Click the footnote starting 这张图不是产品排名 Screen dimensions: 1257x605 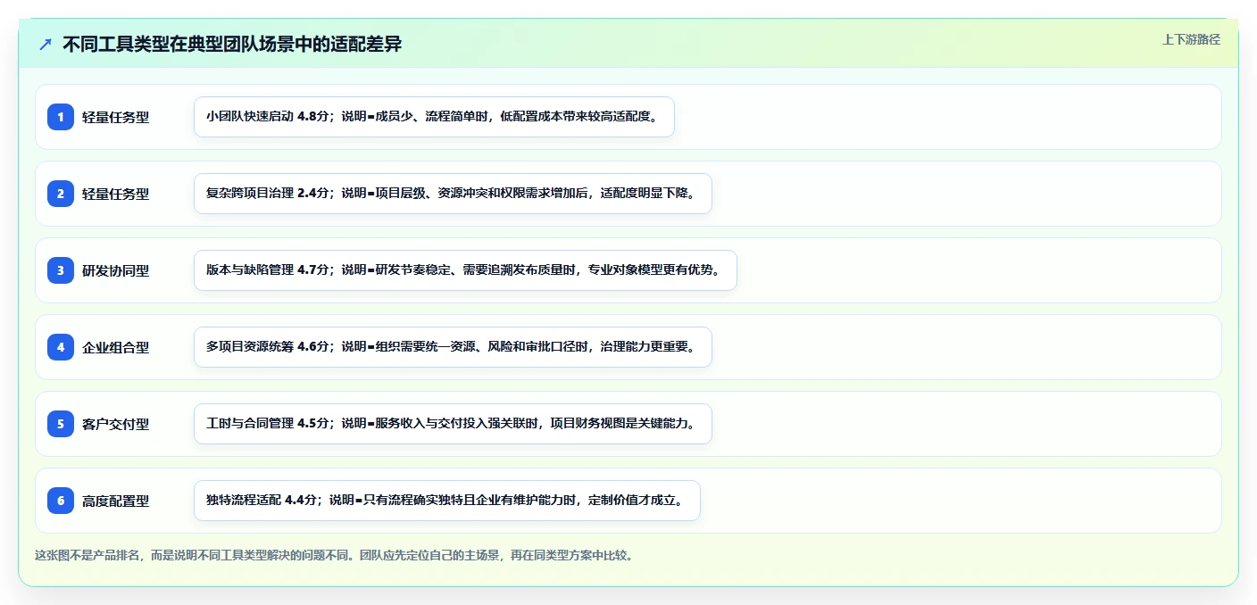(x=334, y=555)
